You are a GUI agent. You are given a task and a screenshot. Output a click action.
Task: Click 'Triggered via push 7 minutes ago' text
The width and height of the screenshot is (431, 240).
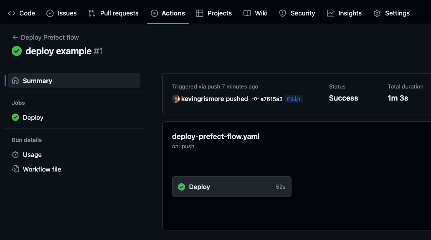(x=215, y=86)
